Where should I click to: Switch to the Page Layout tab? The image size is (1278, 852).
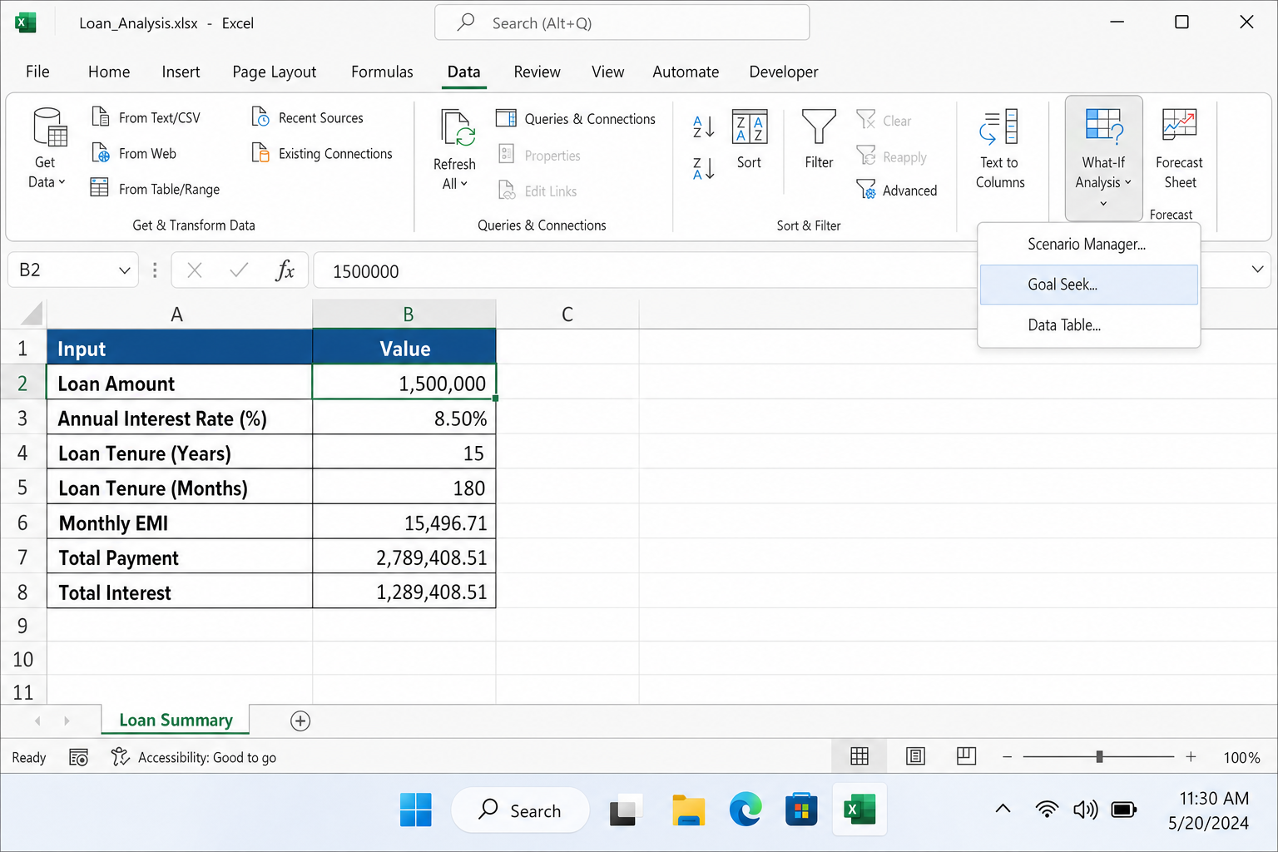click(275, 72)
